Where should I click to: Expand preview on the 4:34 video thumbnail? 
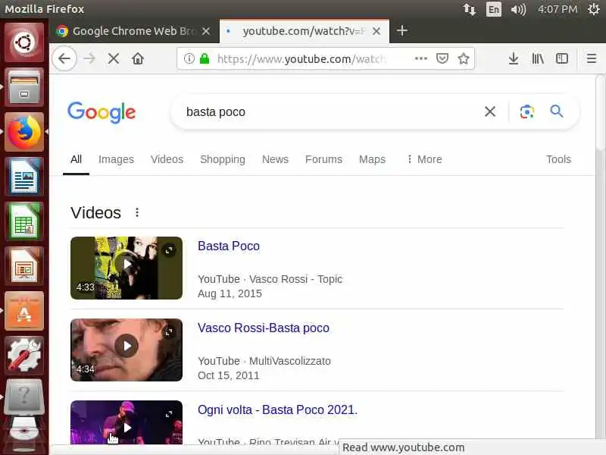tap(169, 332)
